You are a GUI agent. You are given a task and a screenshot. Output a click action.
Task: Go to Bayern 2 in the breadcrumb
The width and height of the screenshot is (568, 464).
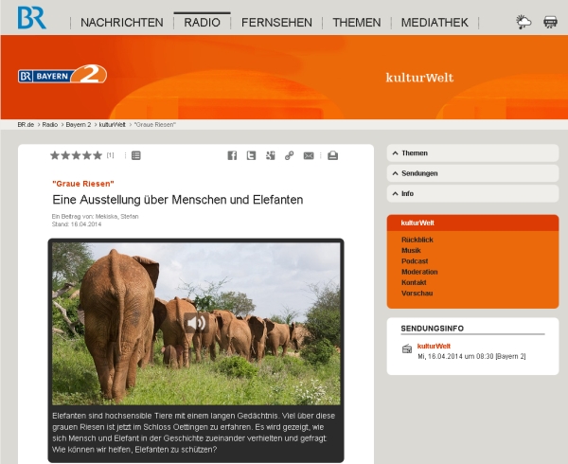[x=79, y=125]
